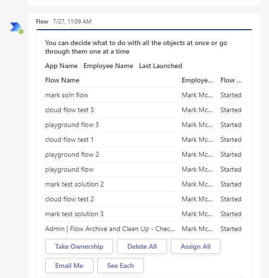Select the Assign All button

tap(196, 246)
